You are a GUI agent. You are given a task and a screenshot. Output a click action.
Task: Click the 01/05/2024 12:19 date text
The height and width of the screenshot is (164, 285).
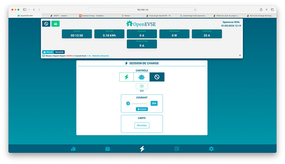click(x=231, y=26)
